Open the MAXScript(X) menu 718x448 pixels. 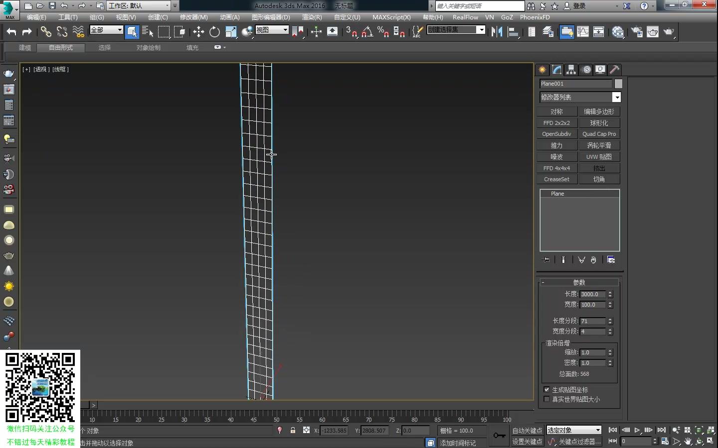coord(391,17)
